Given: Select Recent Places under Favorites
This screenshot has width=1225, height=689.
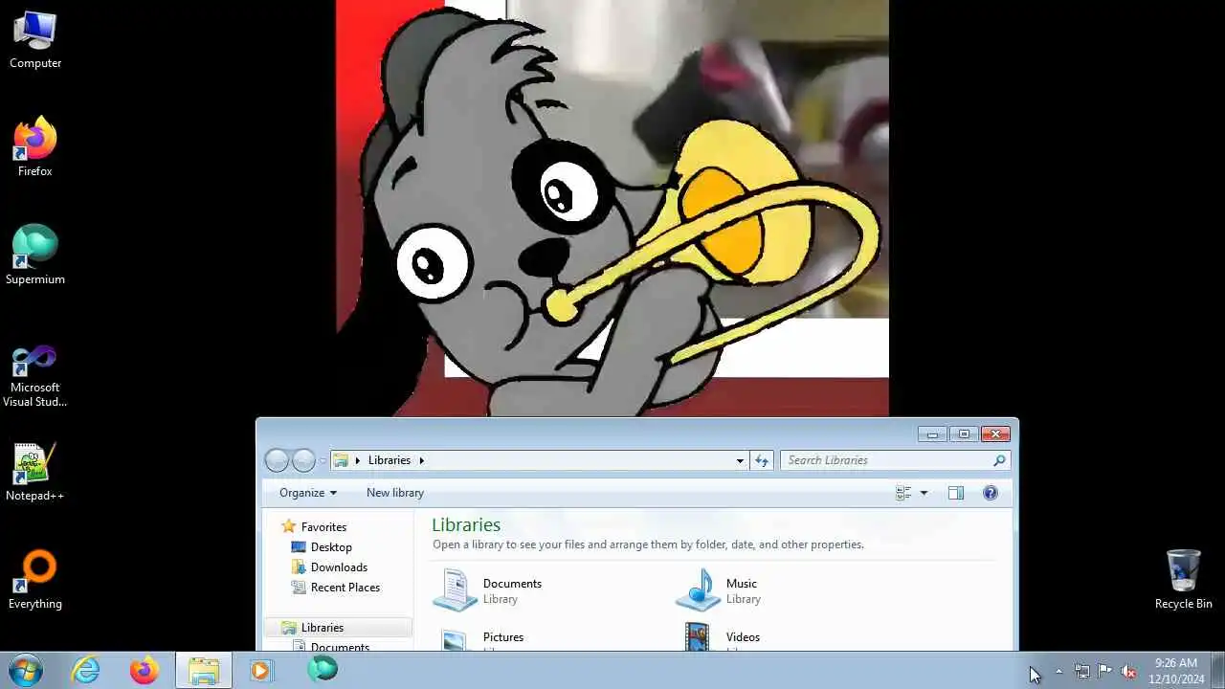Looking at the screenshot, I should click(x=345, y=588).
